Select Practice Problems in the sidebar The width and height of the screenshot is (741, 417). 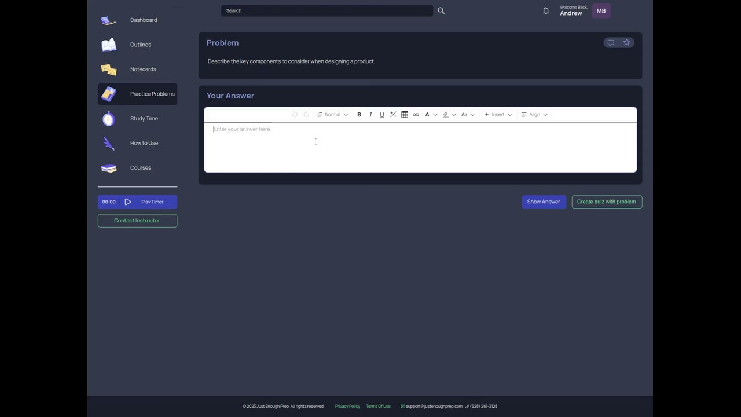click(137, 94)
